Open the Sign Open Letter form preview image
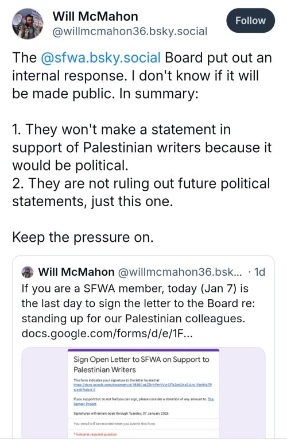This screenshot has width=287, height=440. click(143, 392)
